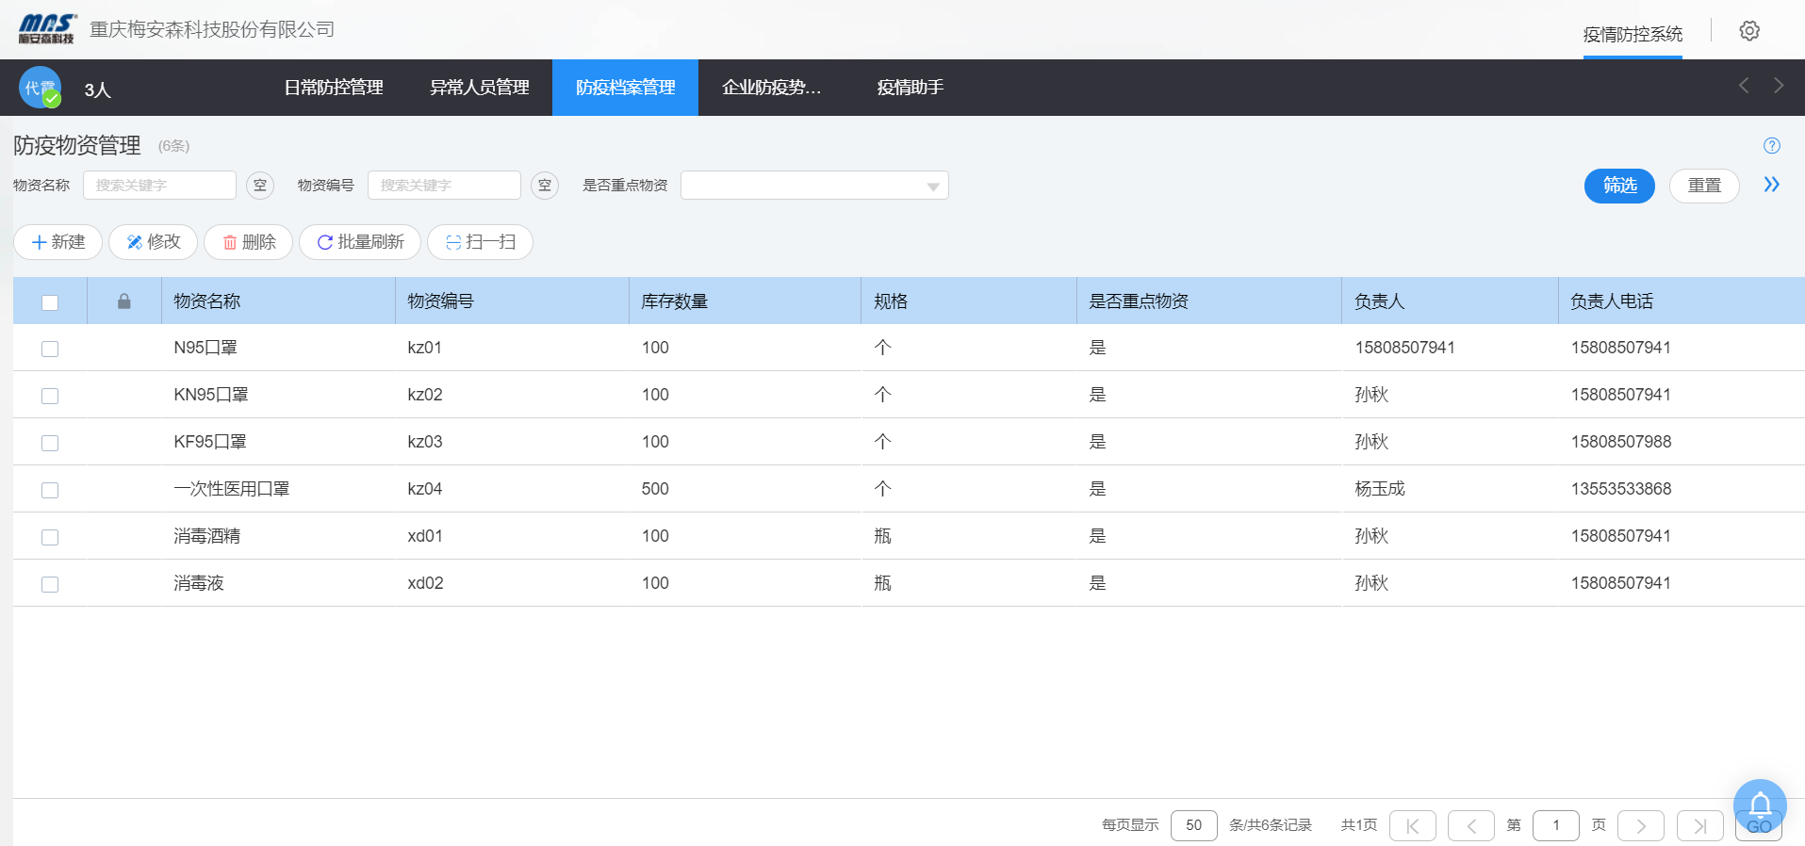Expand more filters with double chevron
Viewport: 1805px width, 846px height.
click(1771, 185)
